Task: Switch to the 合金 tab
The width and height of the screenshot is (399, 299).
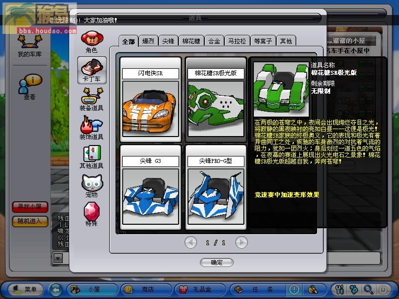Action: pyautogui.click(x=214, y=41)
